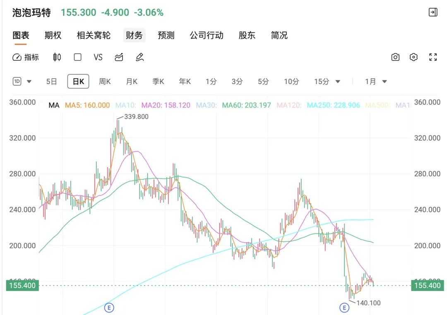Open the 预测 tab

(166, 35)
